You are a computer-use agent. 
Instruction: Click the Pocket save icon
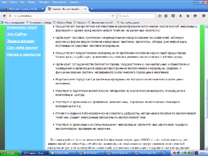coord(173,16)
